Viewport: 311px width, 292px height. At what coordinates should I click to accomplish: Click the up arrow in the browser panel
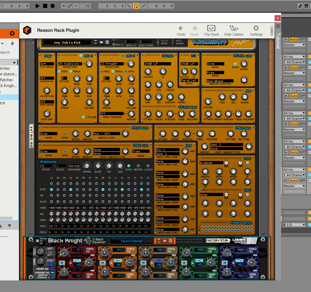point(12,43)
